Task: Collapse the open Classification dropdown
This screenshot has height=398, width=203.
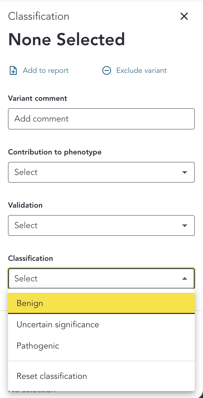Action: (x=101, y=278)
